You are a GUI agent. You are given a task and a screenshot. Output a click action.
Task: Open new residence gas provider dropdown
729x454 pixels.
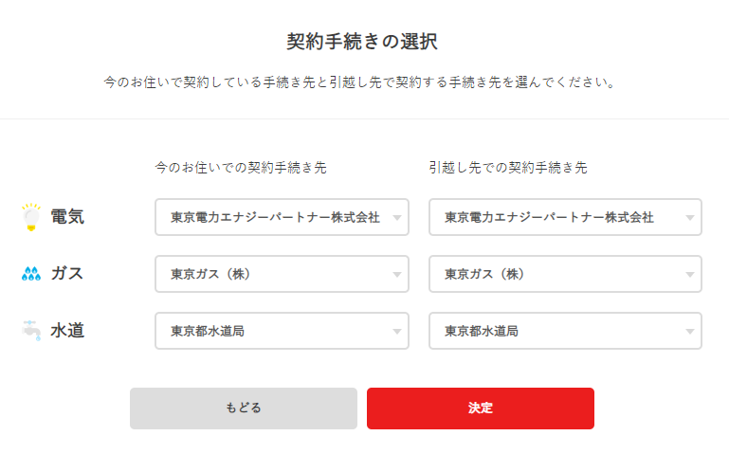click(x=565, y=274)
